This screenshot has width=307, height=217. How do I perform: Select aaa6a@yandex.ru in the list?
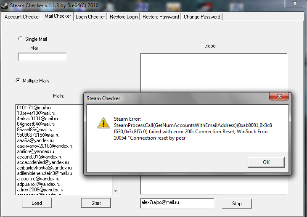tap(35, 140)
